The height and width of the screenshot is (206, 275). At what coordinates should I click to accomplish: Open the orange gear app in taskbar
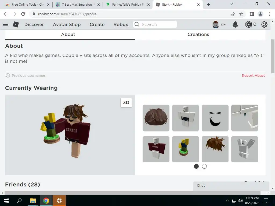pos(59,201)
